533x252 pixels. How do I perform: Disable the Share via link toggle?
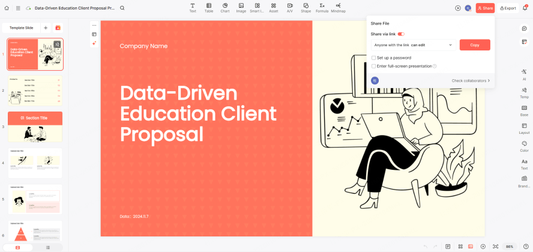click(x=401, y=34)
